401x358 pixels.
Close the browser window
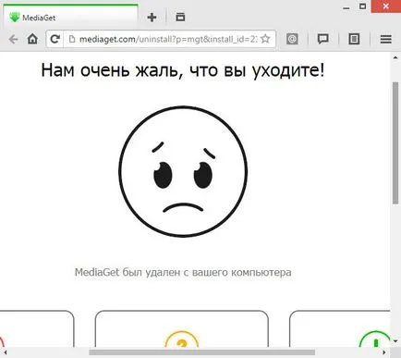(x=386, y=6)
